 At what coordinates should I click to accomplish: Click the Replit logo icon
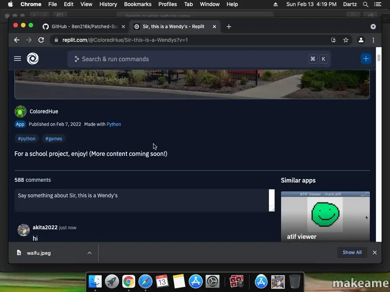33,59
